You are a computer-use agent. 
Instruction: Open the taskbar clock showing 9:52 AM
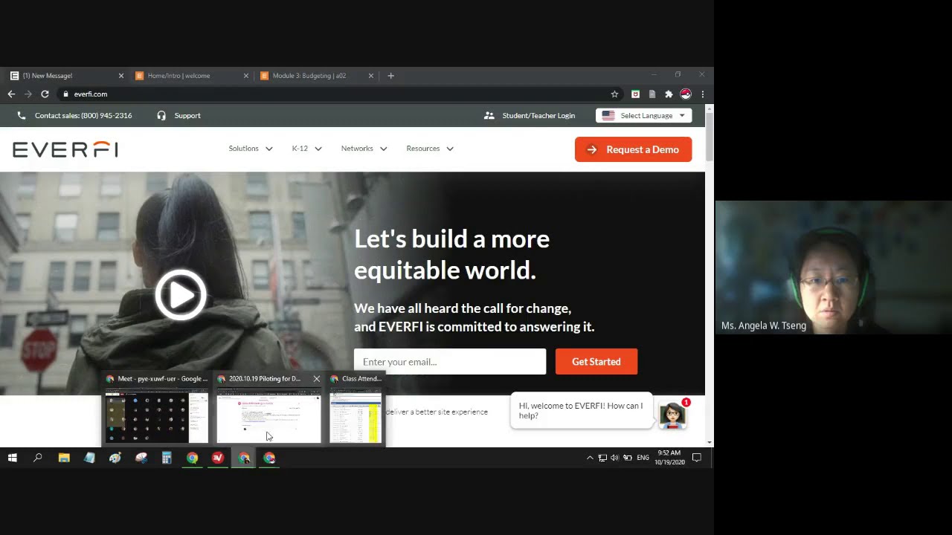tap(669, 458)
